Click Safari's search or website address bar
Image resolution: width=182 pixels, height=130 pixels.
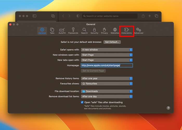pyautogui.click(x=110, y=16)
